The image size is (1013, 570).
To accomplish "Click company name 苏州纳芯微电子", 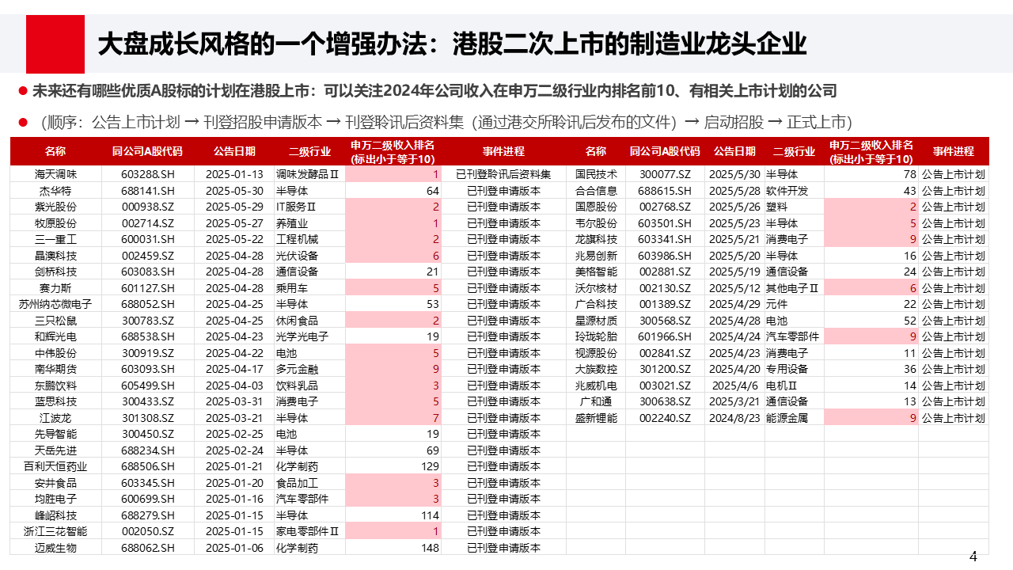I will (x=56, y=304).
